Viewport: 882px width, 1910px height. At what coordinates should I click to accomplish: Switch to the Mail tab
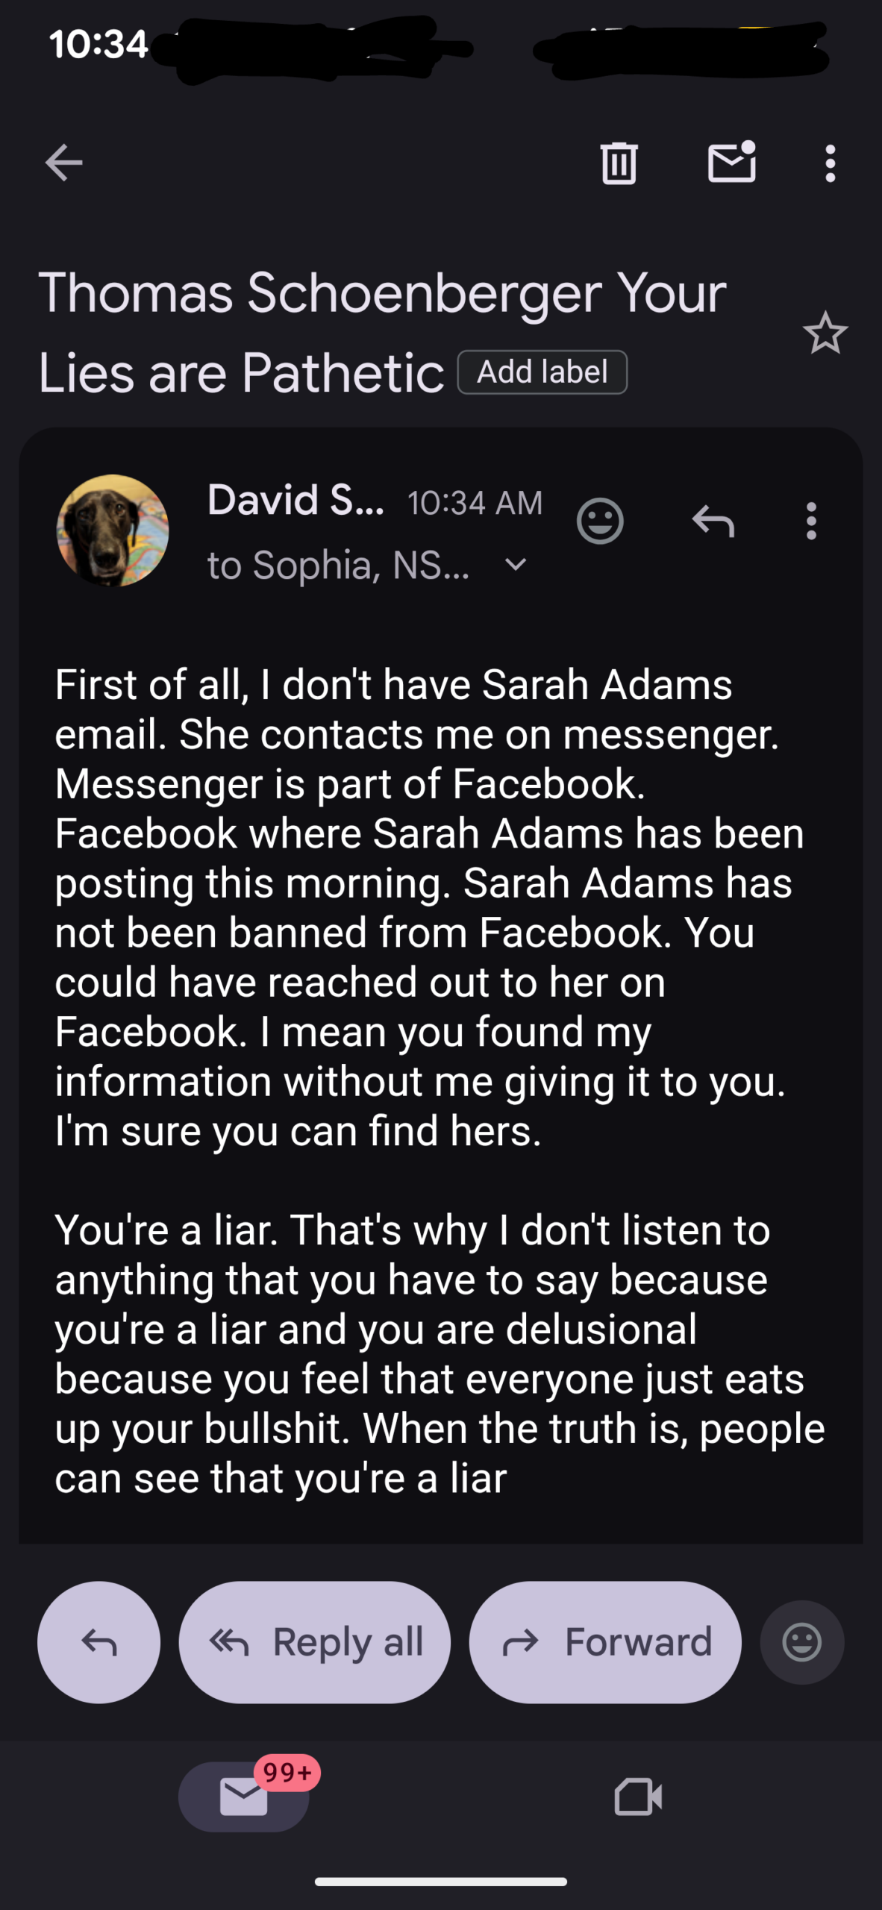[244, 1796]
